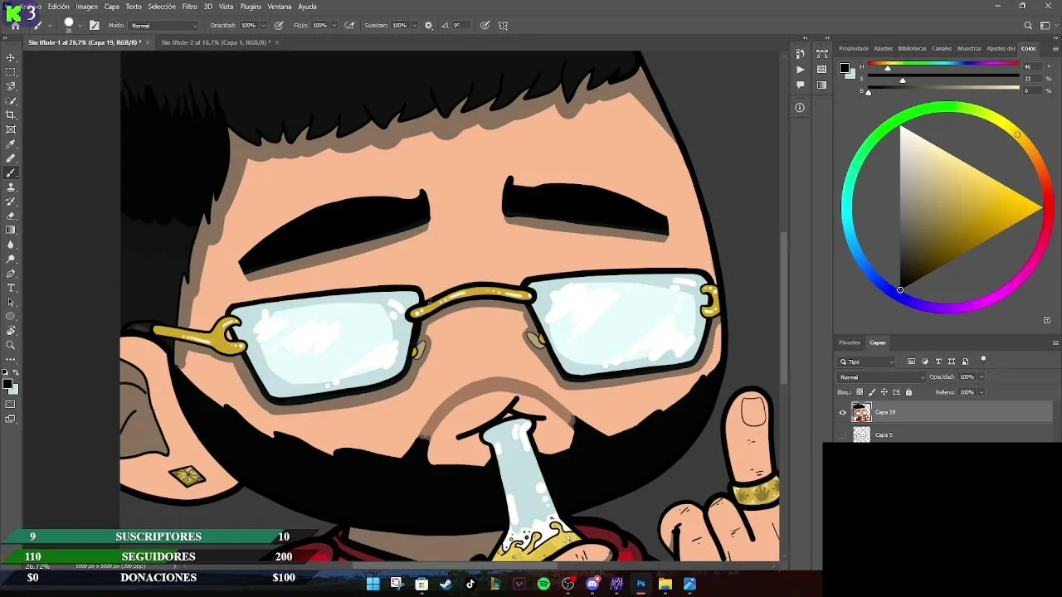
Task: Switch to the Pinceles tab
Action: pos(850,342)
